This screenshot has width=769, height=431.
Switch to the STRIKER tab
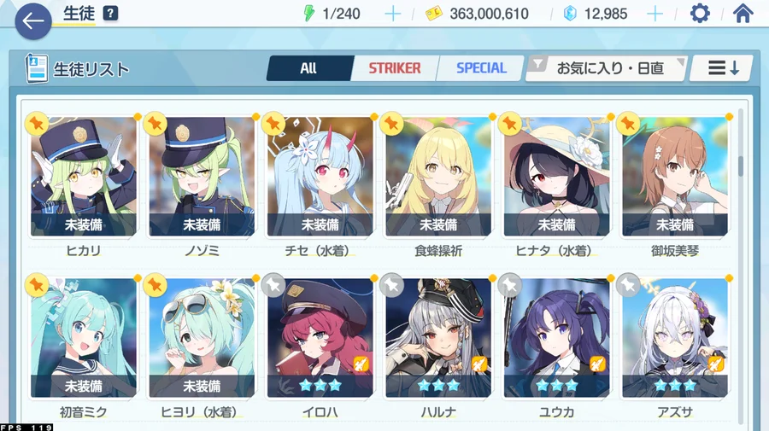pos(394,68)
